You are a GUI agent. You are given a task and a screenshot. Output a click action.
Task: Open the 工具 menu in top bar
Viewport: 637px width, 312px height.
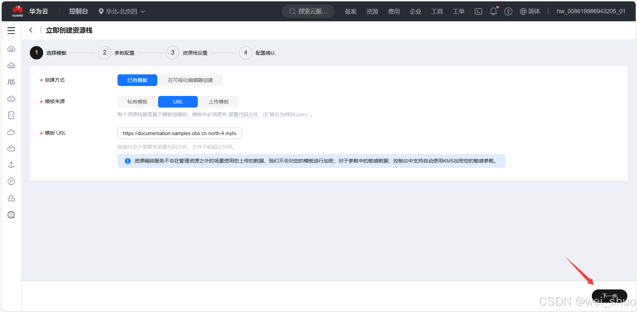point(437,11)
